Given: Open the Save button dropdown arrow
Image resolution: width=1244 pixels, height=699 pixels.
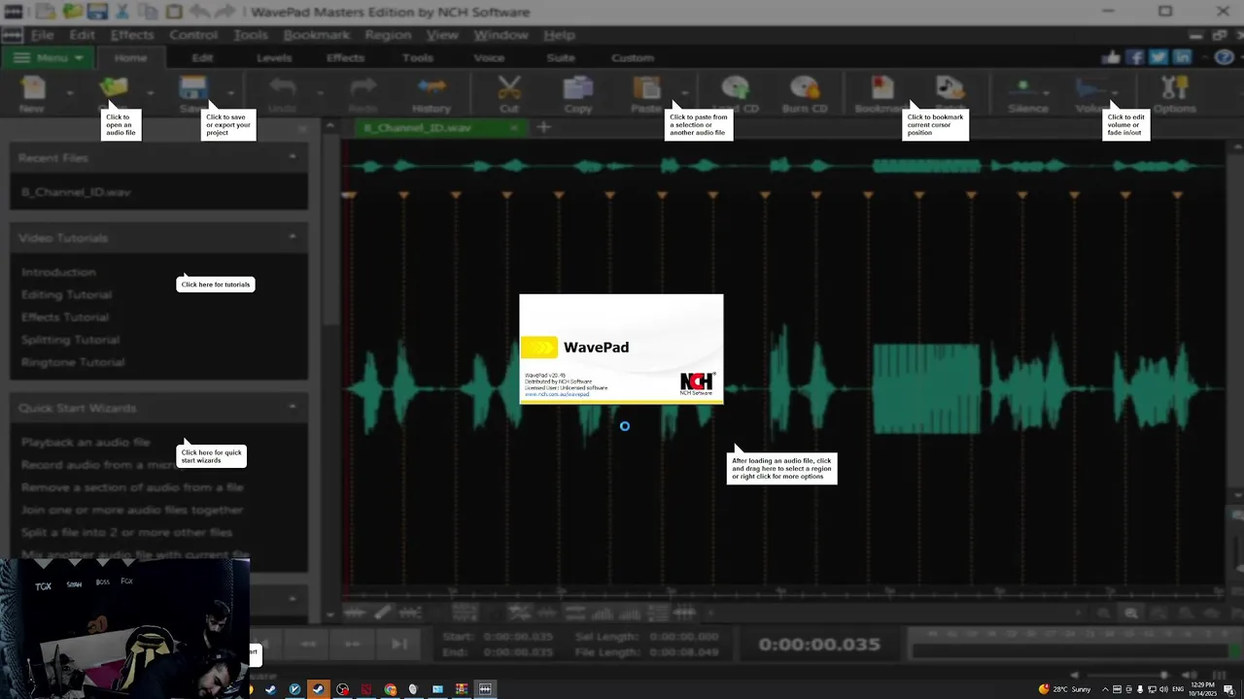Looking at the screenshot, I should coord(230,93).
